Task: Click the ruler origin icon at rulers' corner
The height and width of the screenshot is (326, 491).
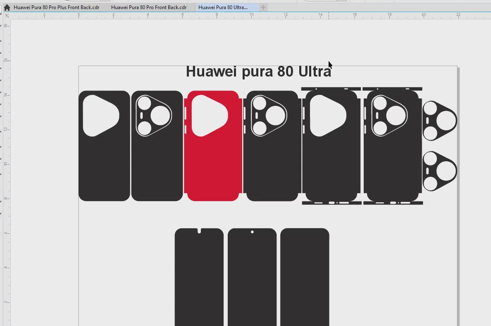Action: [x=7, y=15]
